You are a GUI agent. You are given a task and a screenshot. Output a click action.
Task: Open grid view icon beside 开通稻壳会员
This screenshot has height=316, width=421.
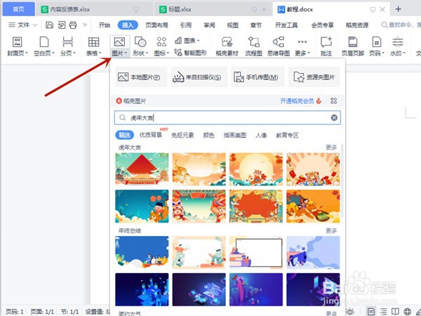(333, 101)
